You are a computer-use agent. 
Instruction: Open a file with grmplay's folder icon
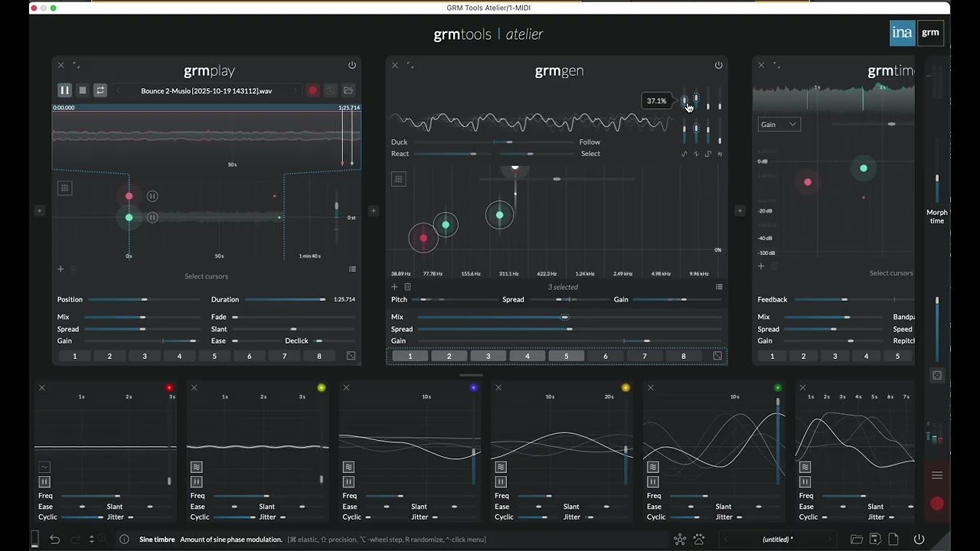click(348, 90)
